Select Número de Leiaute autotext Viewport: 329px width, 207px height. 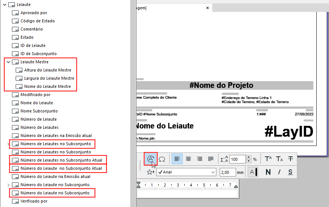pyautogui.click(x=39, y=119)
